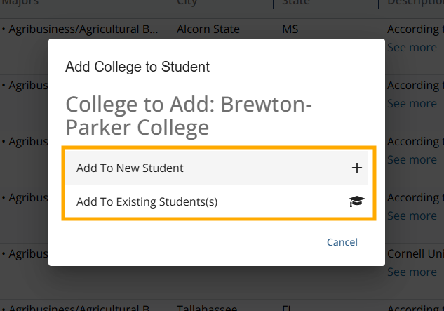Click the City column header
444x311 pixels.
[187, 3]
